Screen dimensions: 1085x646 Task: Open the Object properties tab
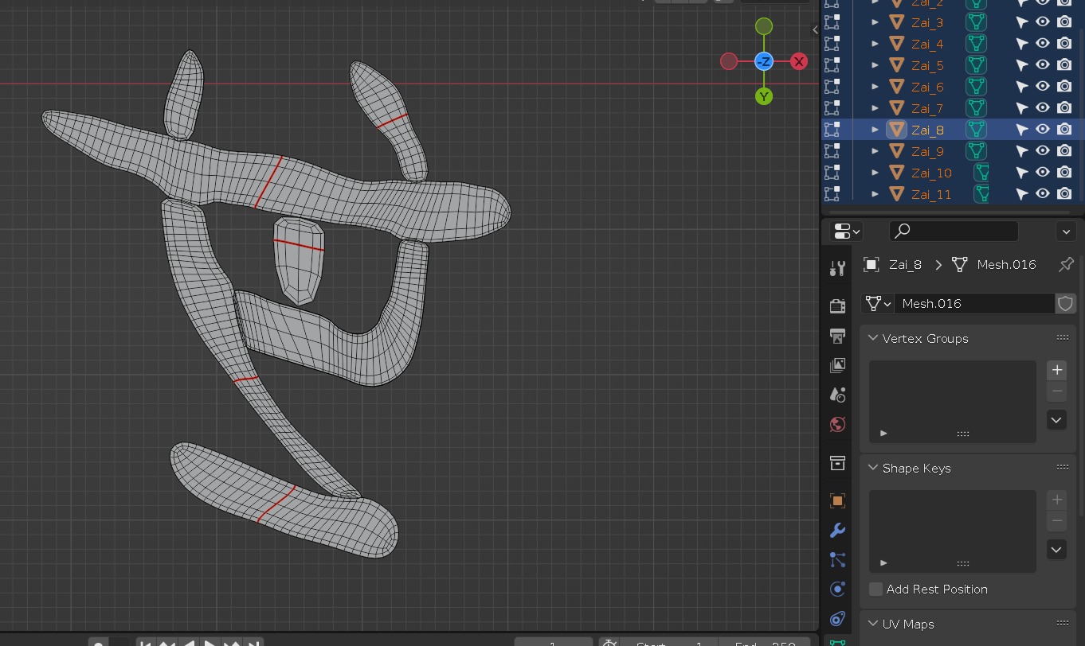(837, 501)
